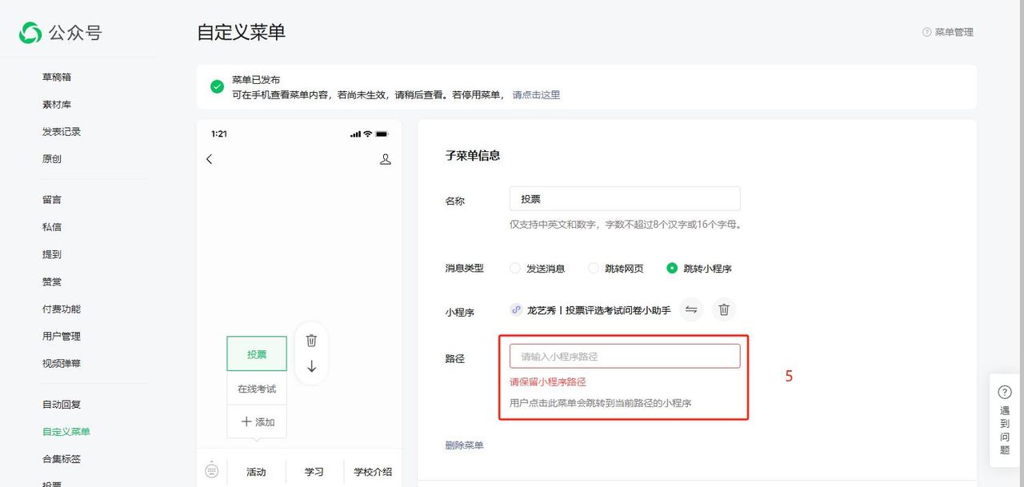Viewport: 1024px width, 487px height.
Task: Open 用户管理 from the sidebar
Action: coord(59,336)
